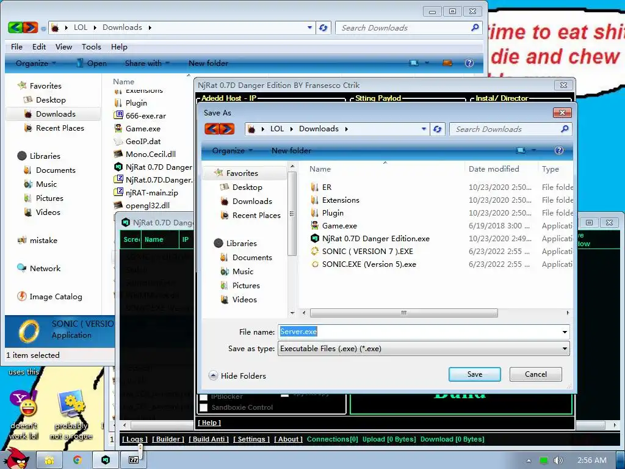
Task: Select GeoIP.dat in Explorer file list
Action: [x=137, y=141]
